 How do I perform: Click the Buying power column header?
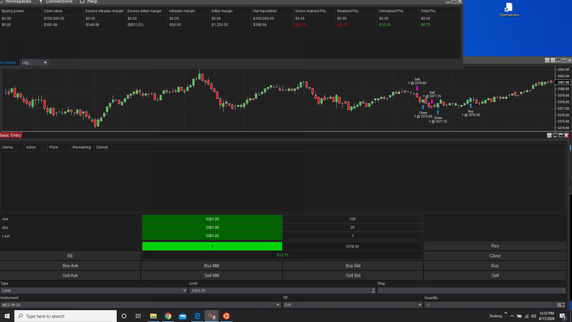pos(21,11)
